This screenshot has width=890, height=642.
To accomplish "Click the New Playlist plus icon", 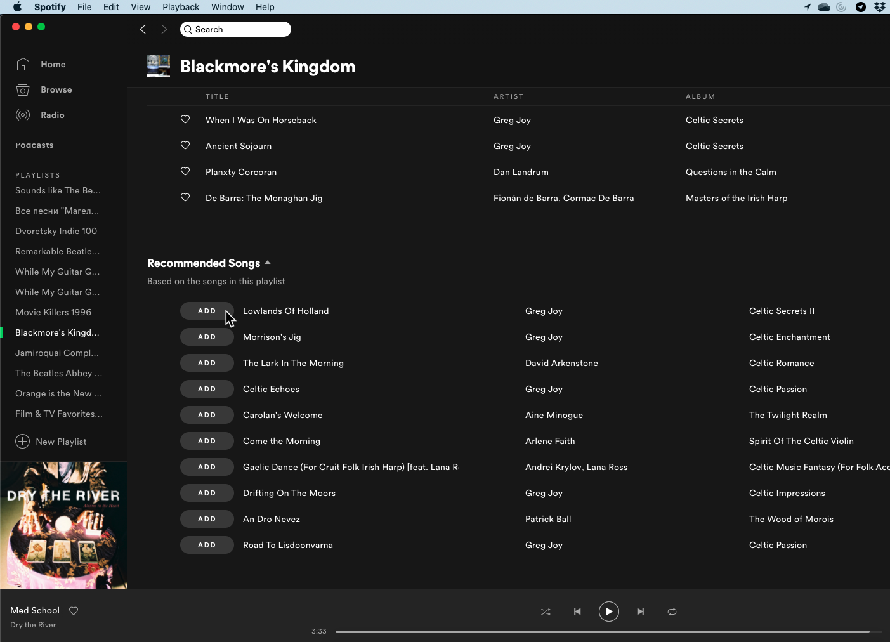I will click(23, 442).
